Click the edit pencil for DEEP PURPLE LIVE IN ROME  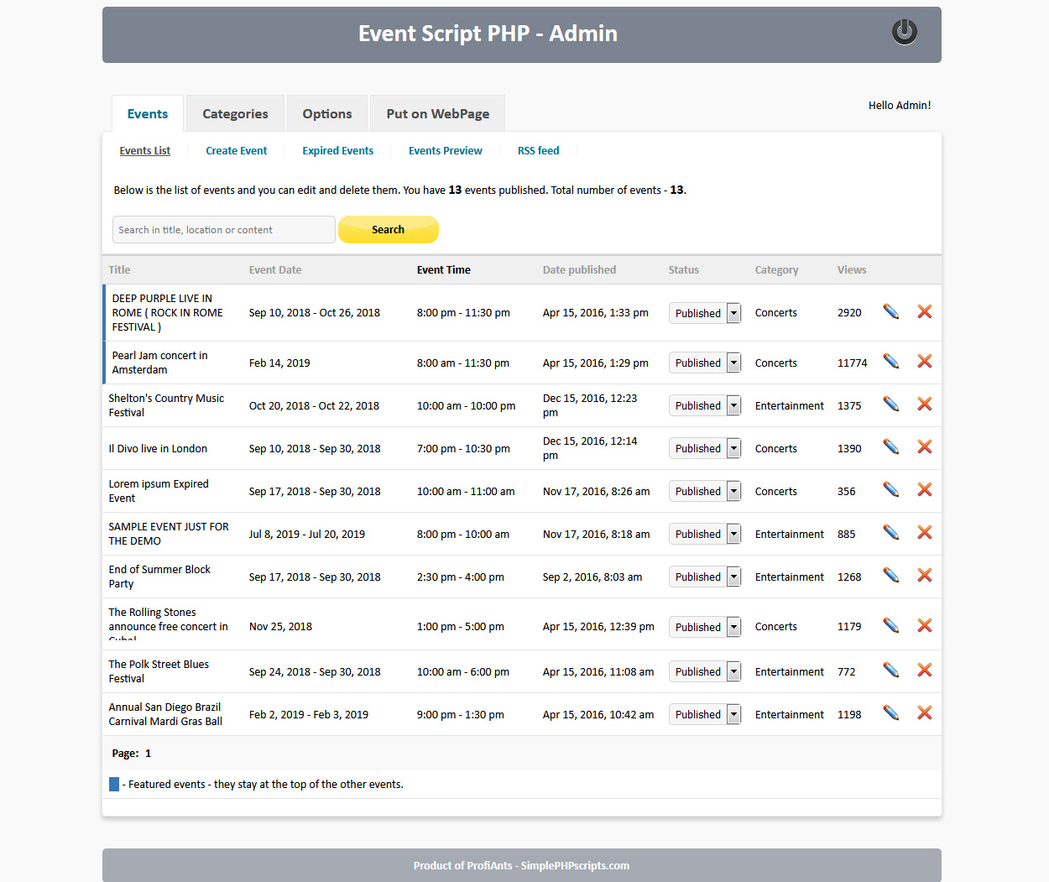(890, 311)
